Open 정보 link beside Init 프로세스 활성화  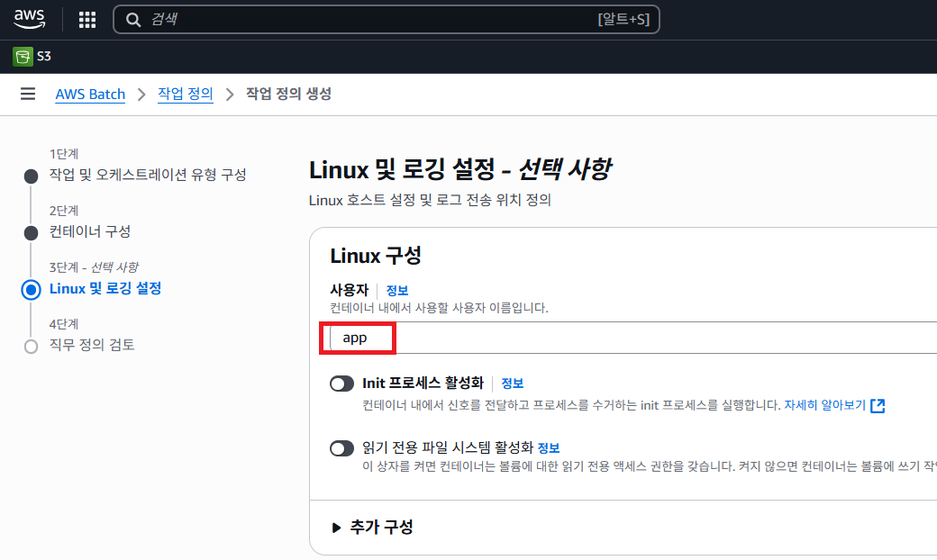[x=513, y=383]
